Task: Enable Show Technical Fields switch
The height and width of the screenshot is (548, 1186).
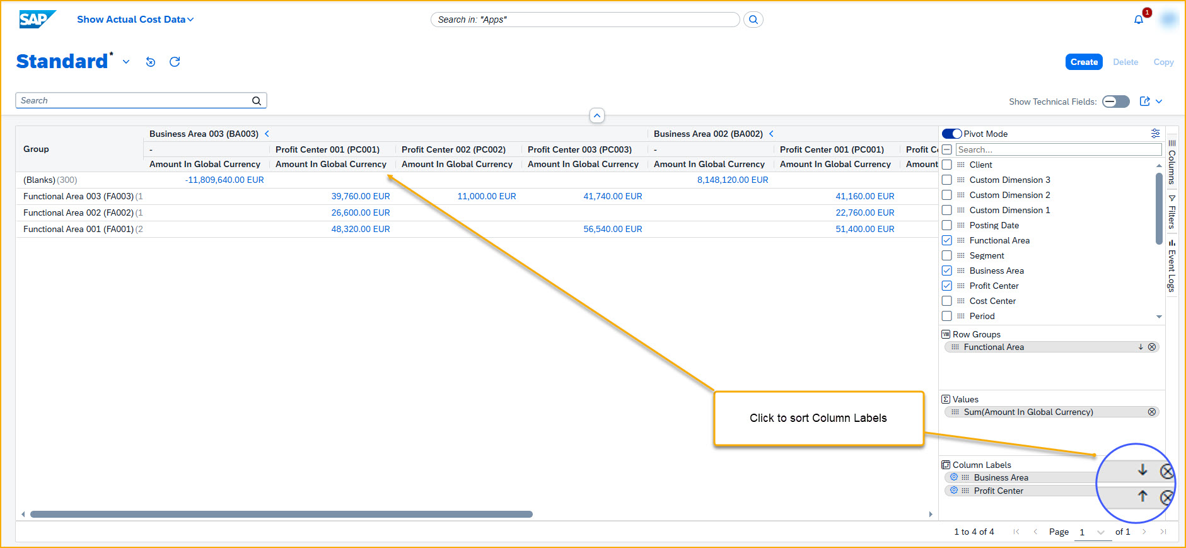Action: click(1116, 102)
